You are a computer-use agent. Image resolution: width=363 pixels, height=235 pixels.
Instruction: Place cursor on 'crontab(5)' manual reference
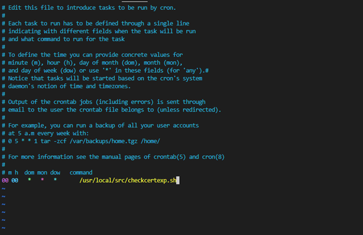(x=170, y=156)
